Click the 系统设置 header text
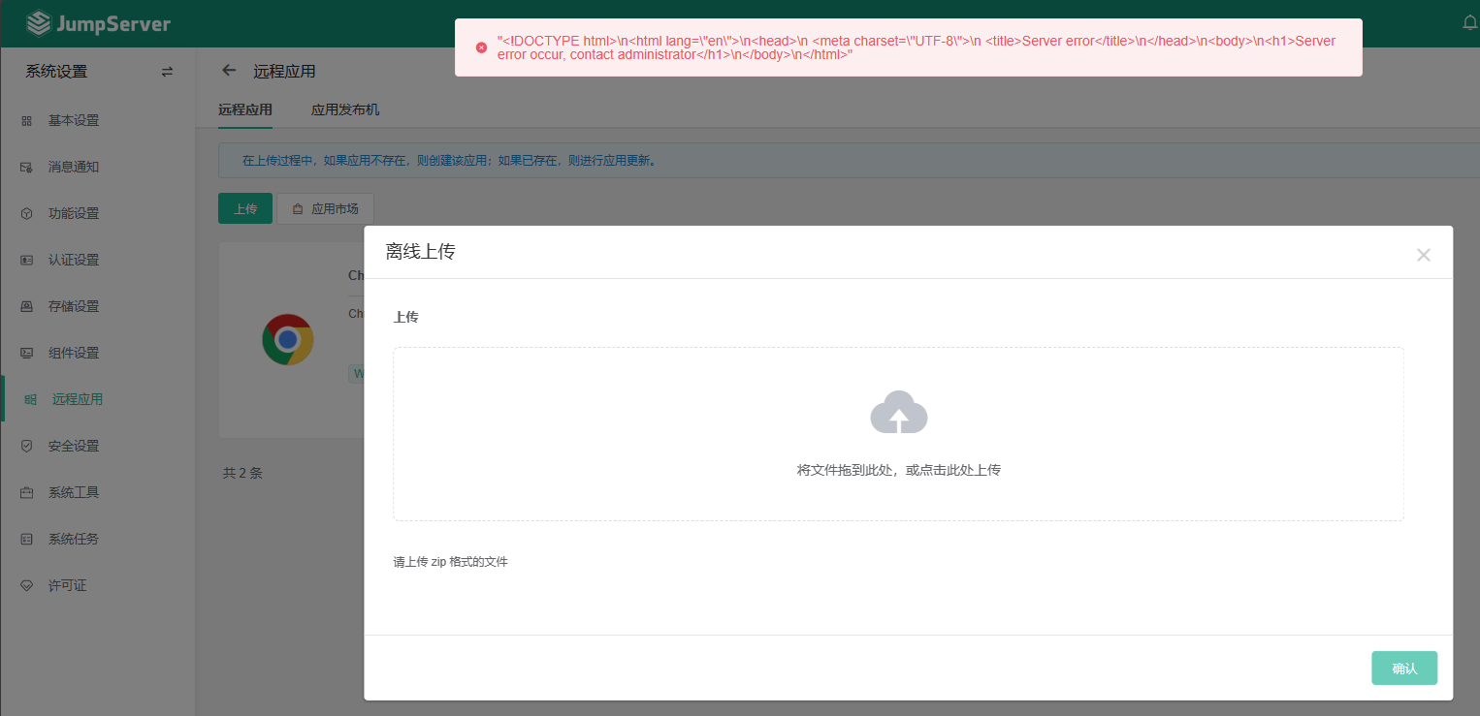1480x716 pixels. pyautogui.click(x=56, y=71)
